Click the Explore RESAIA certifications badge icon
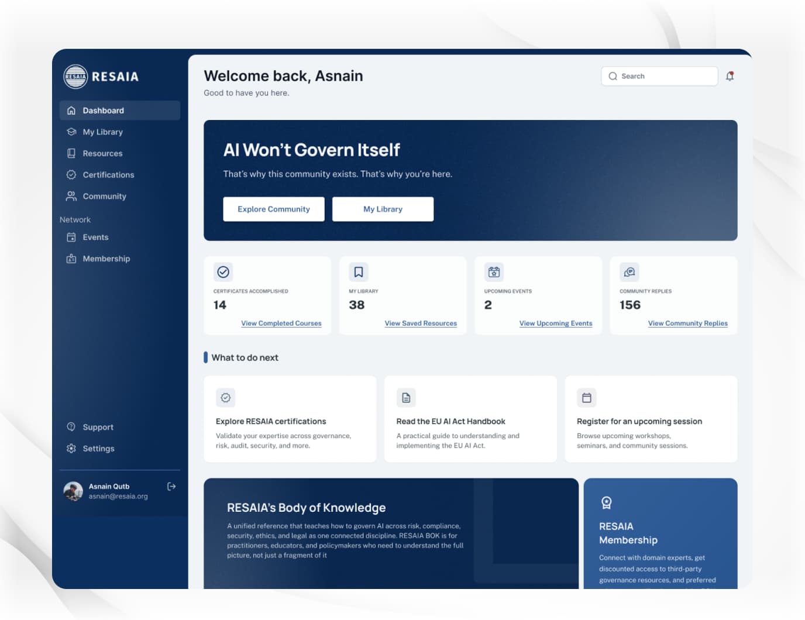Image resolution: width=805 pixels, height=620 pixels. 226,398
